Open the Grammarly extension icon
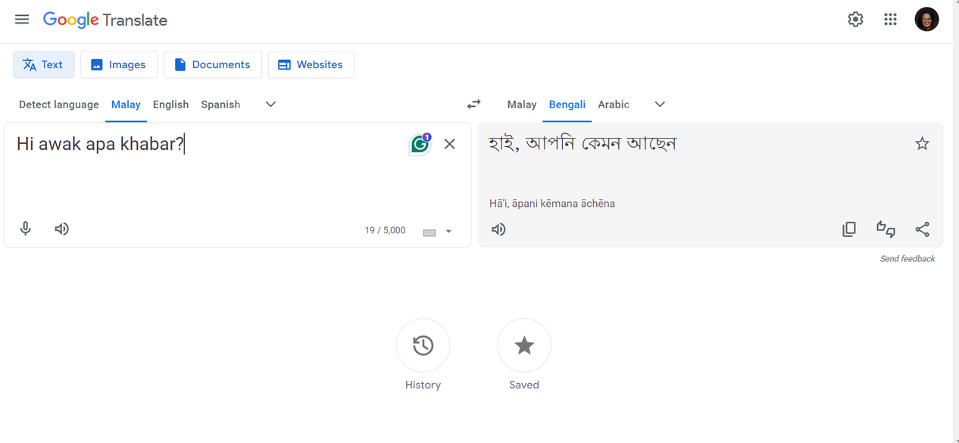The image size is (959, 443). 420,143
